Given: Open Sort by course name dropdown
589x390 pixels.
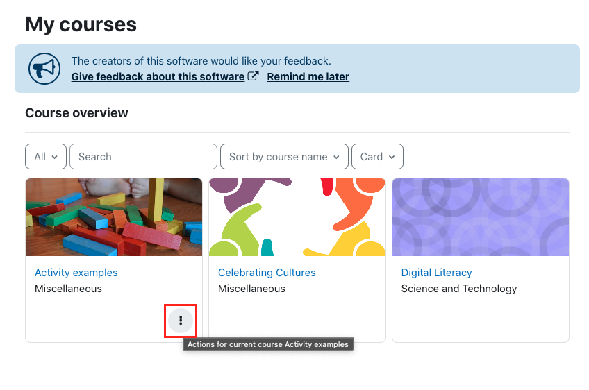Looking at the screenshot, I should coord(284,157).
